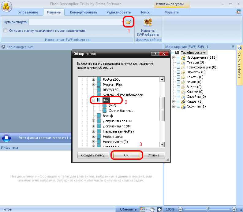
Task: Click folder list scroll-down arrow
Action: 162,144
